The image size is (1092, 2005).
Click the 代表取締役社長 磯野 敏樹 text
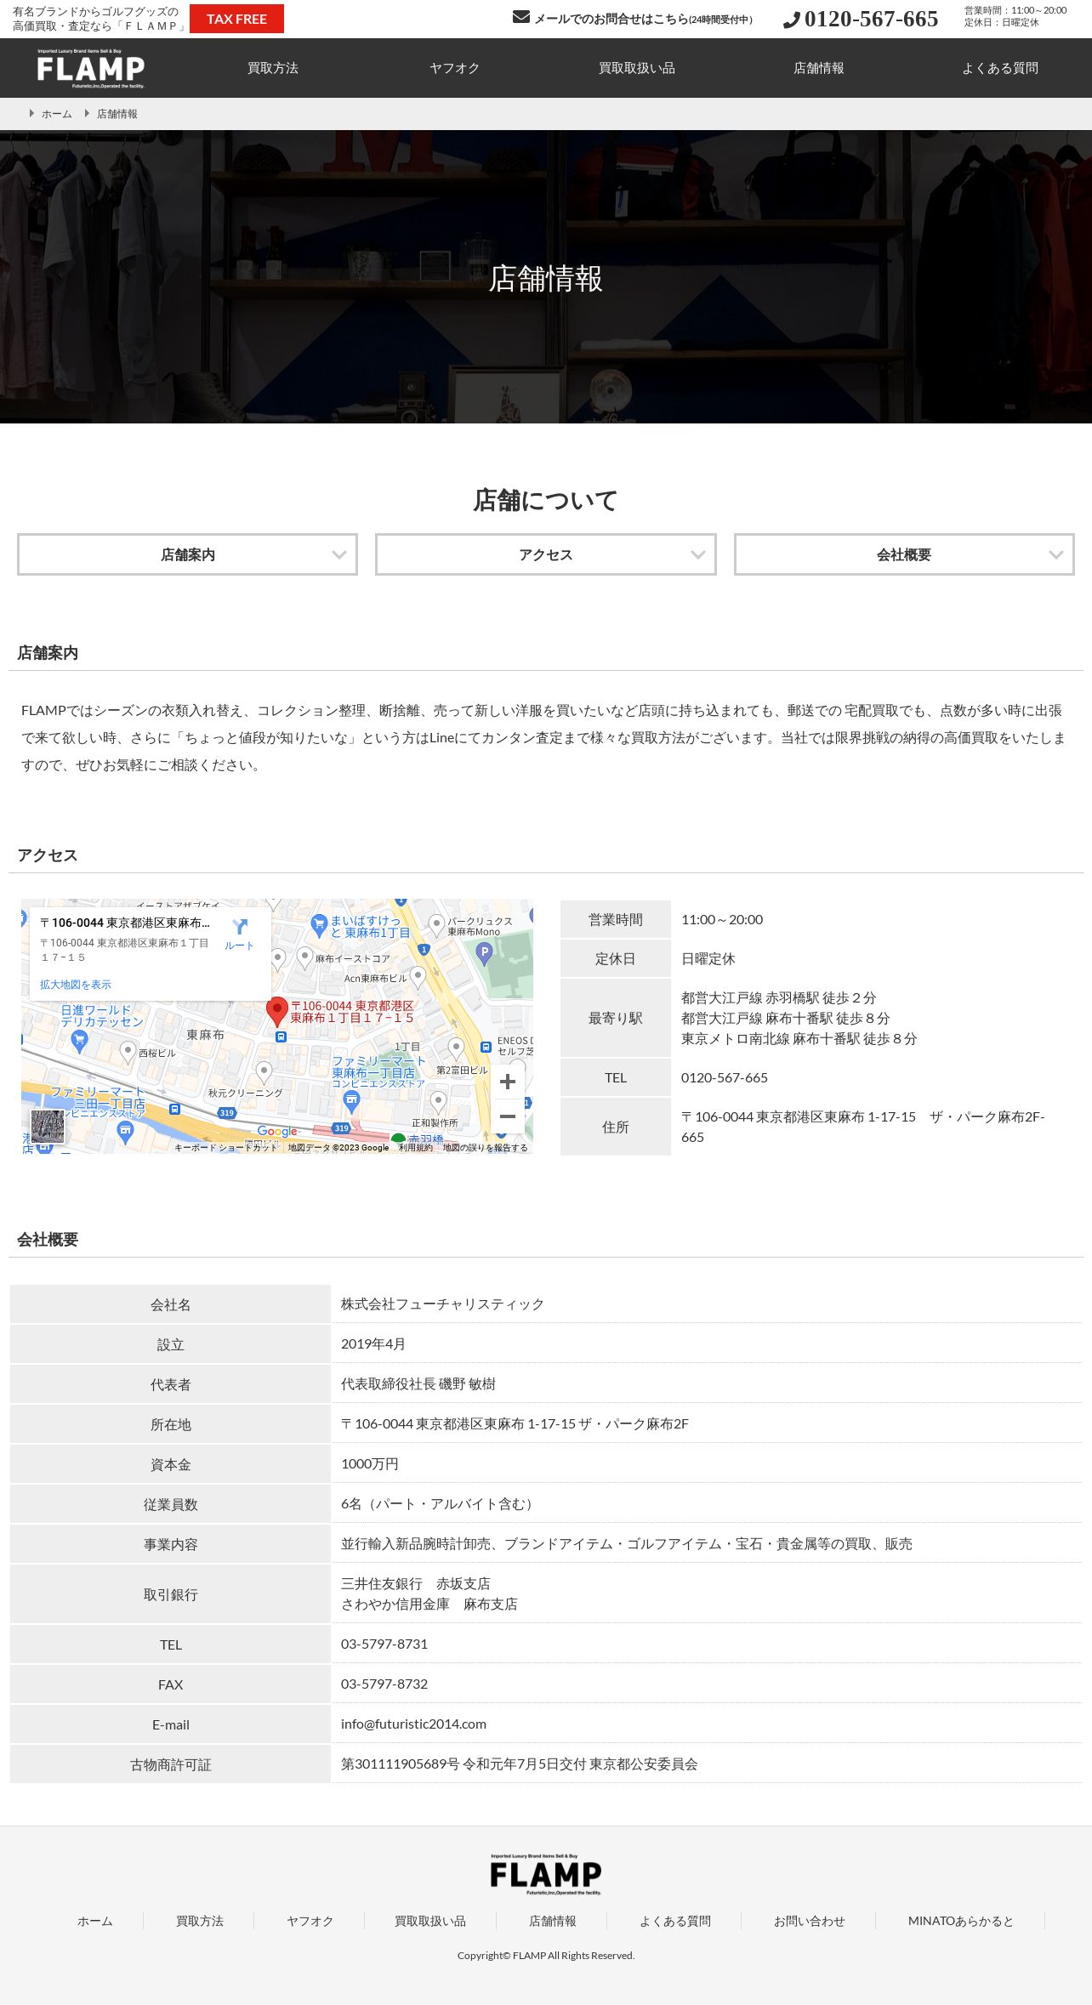418,1384
